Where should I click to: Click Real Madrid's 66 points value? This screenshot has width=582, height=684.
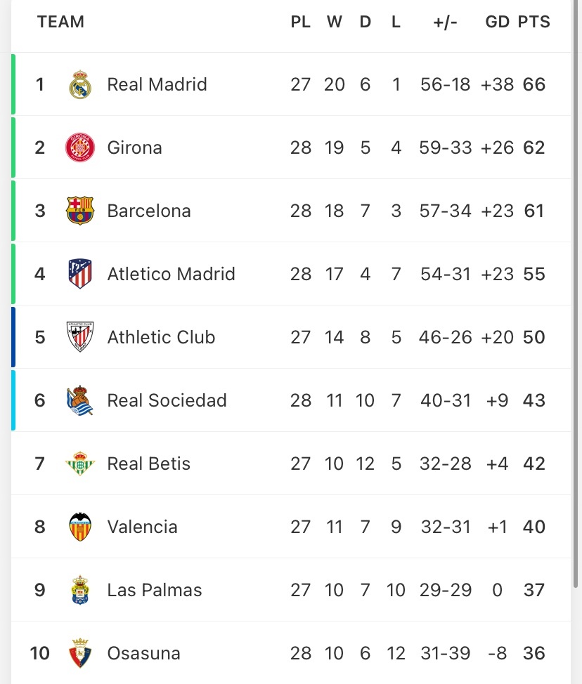coord(533,85)
